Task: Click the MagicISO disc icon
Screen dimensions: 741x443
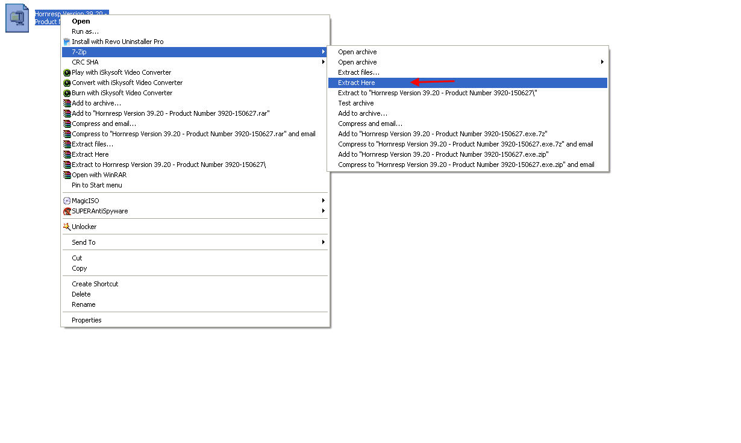Action: point(67,201)
